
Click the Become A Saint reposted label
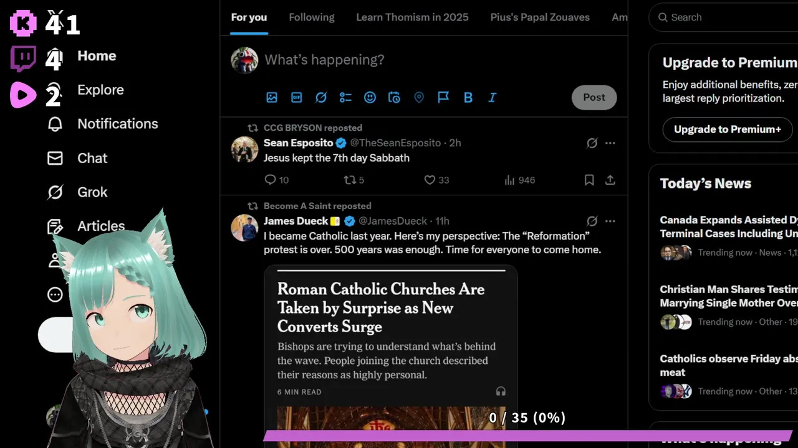(317, 206)
